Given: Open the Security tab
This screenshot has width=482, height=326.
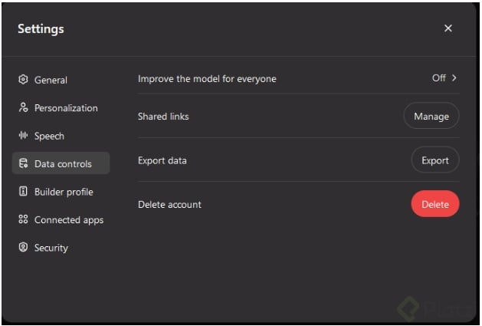Looking at the screenshot, I should click(x=61, y=248).
